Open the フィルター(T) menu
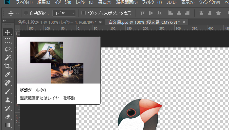The height and width of the screenshot is (130, 229). (152, 2)
